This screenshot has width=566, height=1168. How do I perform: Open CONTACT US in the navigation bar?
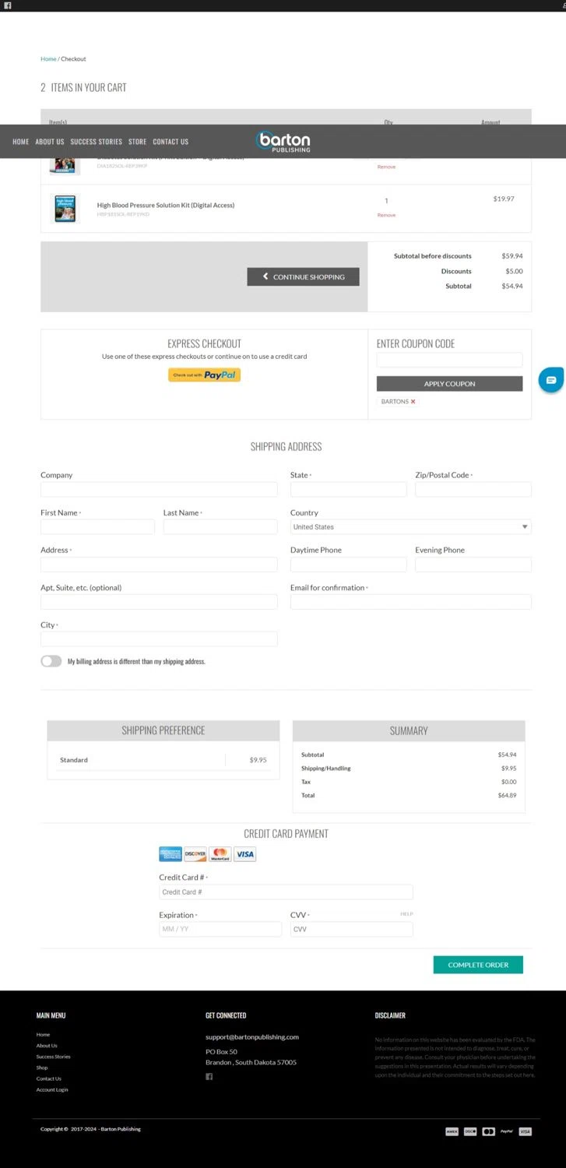click(171, 142)
